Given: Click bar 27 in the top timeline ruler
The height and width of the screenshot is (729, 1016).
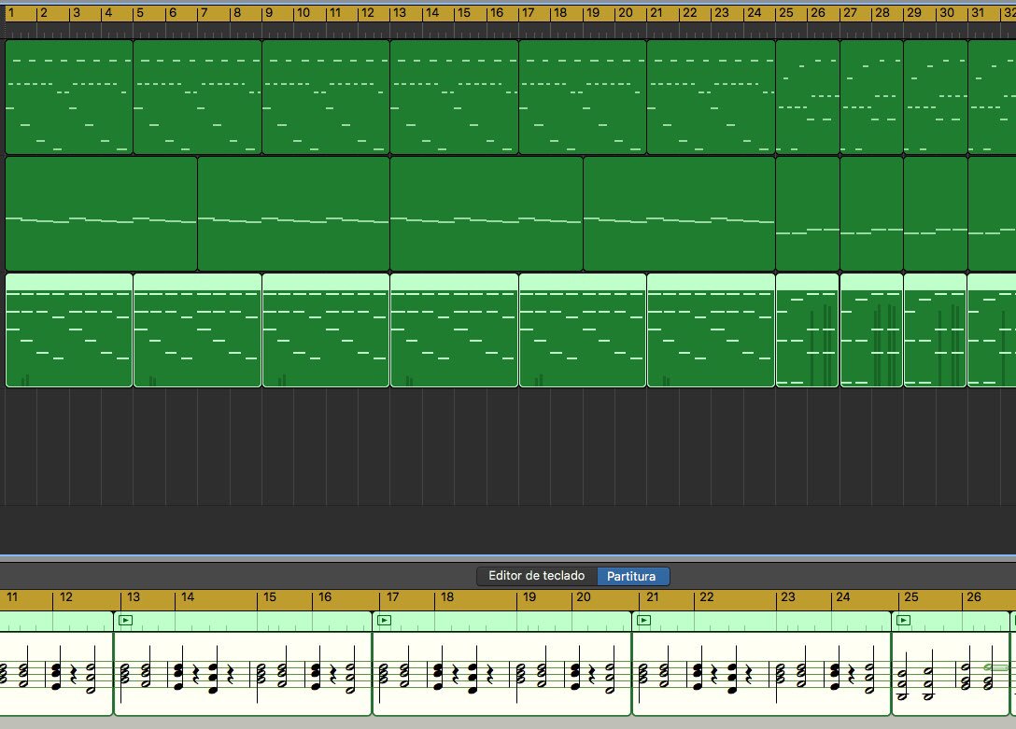Looking at the screenshot, I should click(x=850, y=12).
